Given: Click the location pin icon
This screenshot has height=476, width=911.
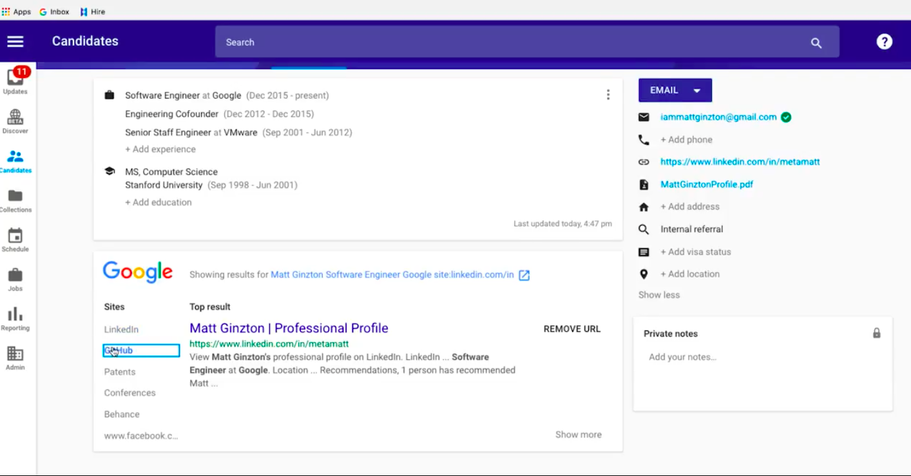Looking at the screenshot, I should pos(644,274).
